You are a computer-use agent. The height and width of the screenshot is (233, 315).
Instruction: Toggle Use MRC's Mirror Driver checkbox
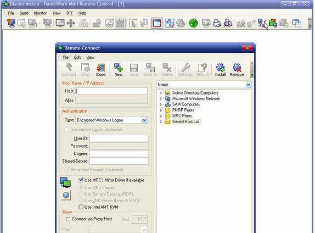pyautogui.click(x=81, y=180)
